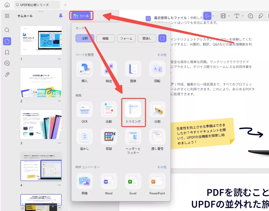Open the four-circle tools grid icon in sidebar
The image size is (269, 211).
point(7,16)
